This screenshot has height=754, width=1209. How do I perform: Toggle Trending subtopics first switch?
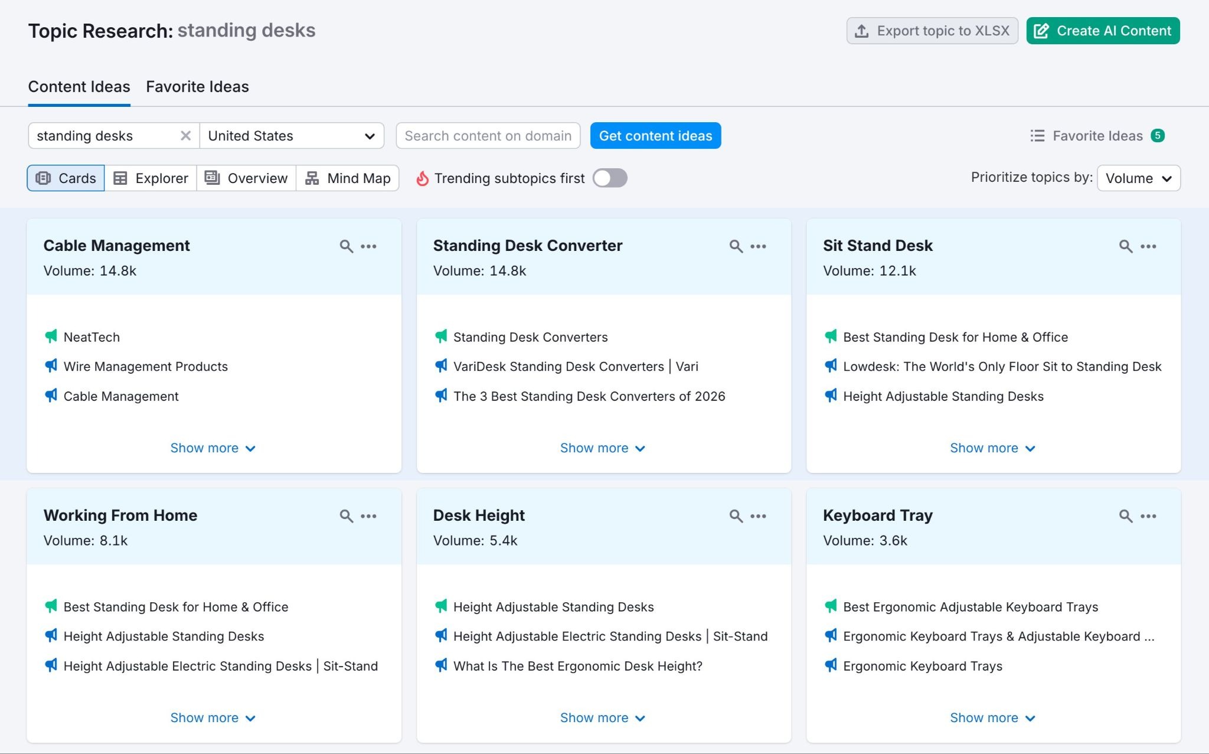coord(610,178)
